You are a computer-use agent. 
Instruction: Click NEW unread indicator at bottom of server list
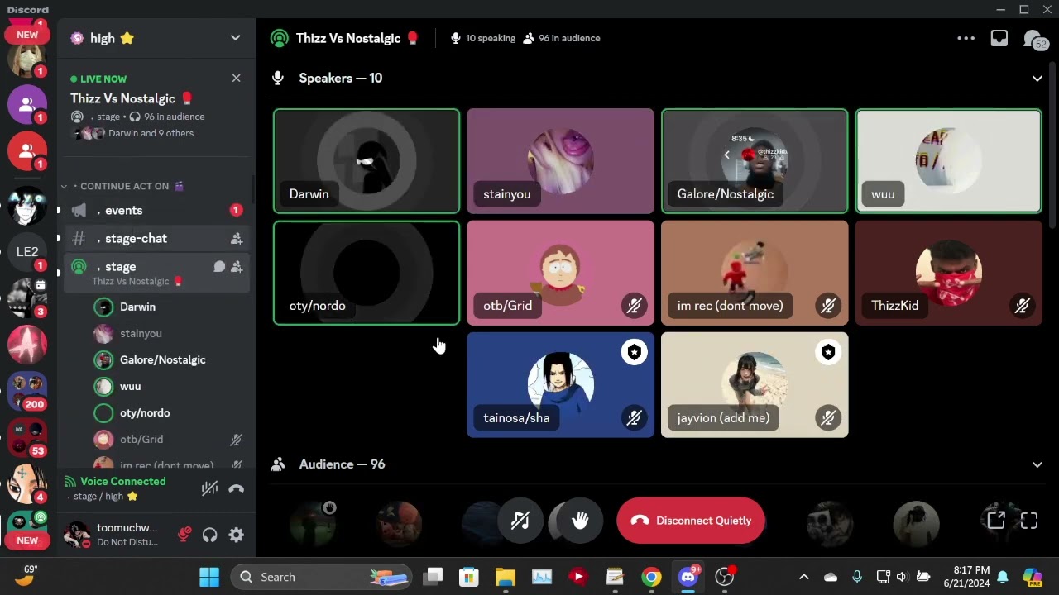tap(27, 540)
